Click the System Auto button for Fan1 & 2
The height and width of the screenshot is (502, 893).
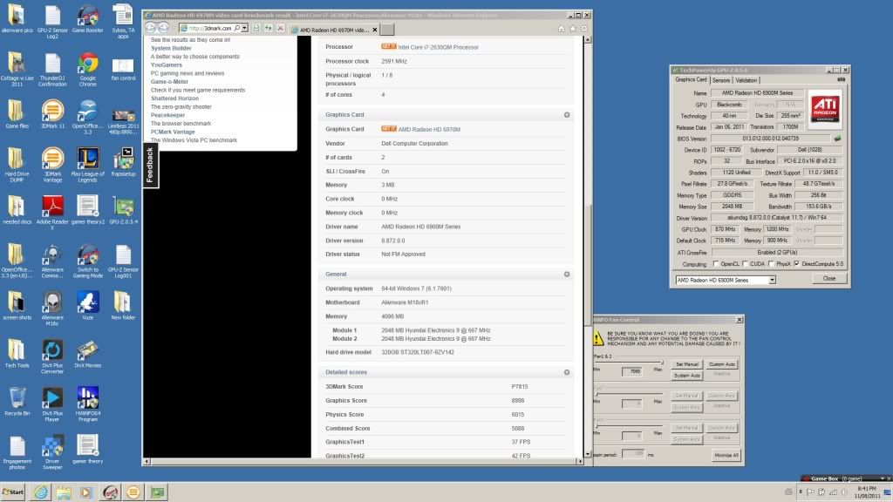tap(687, 376)
